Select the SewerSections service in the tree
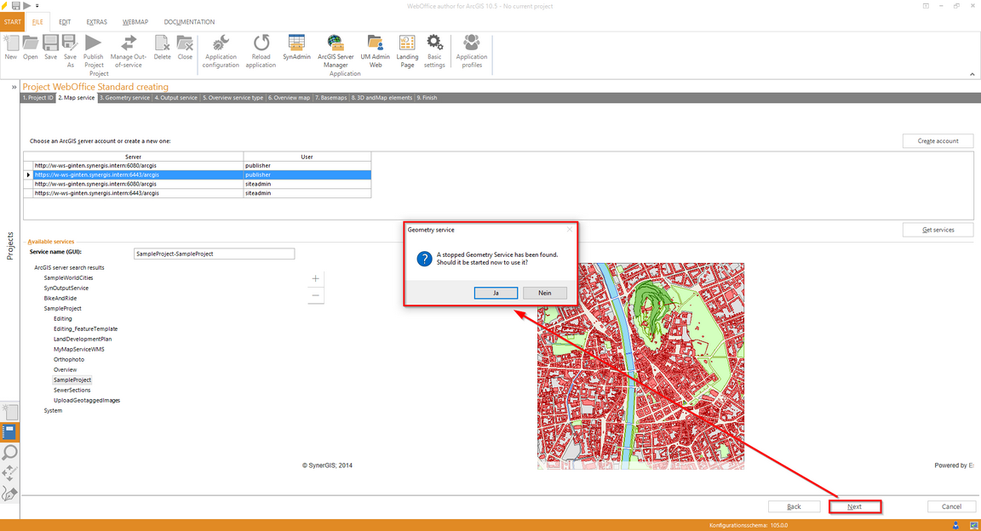The height and width of the screenshot is (531, 981). point(72,390)
